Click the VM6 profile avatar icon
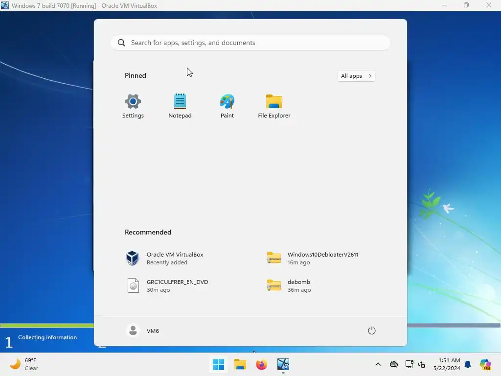The height and width of the screenshot is (376, 501). point(133,330)
